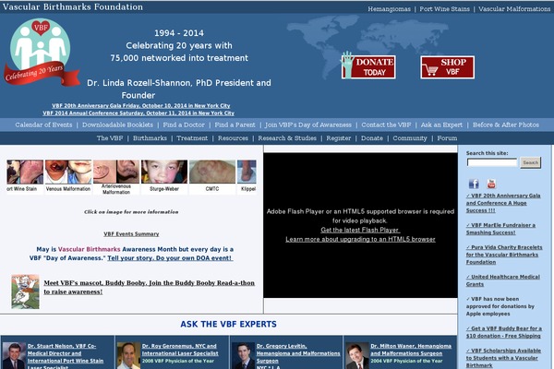
Task: Open Get a VBF Buddy Bear link
Action: tap(504, 332)
